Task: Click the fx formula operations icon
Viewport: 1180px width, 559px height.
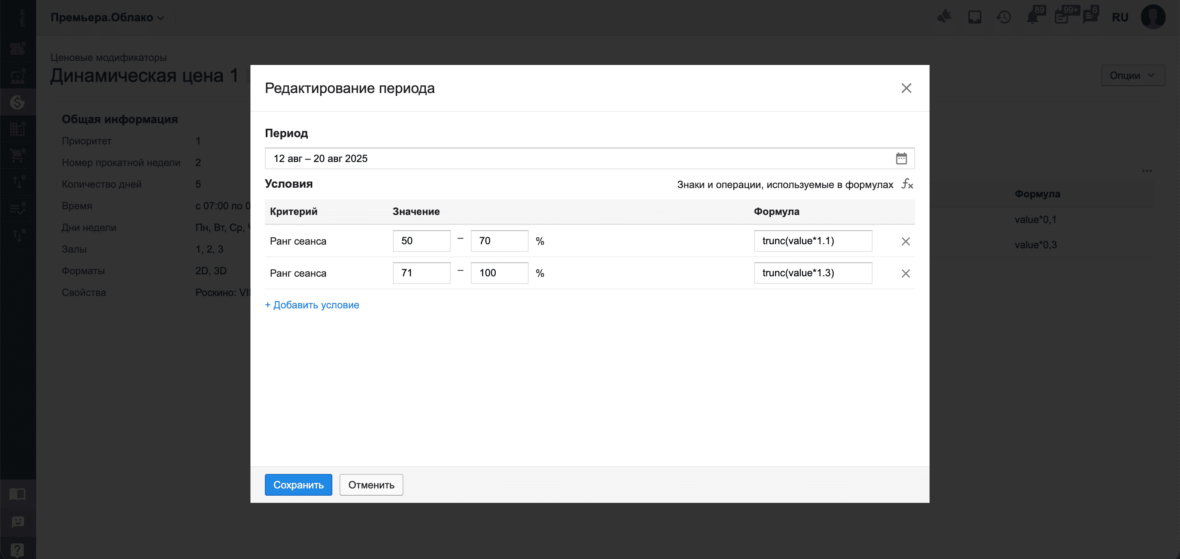Action: pyautogui.click(x=907, y=184)
